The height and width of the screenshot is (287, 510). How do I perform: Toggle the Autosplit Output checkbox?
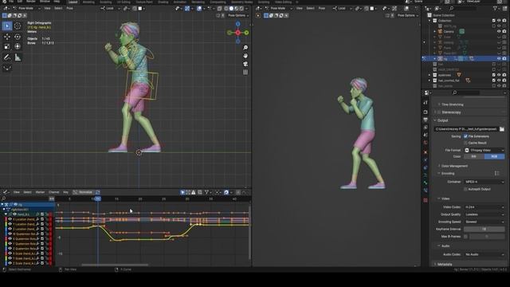(465, 189)
